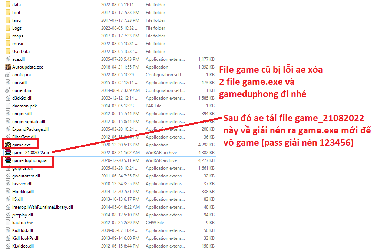Click the UserData folder name
The height and width of the screenshot is (249, 377).
(21, 52)
